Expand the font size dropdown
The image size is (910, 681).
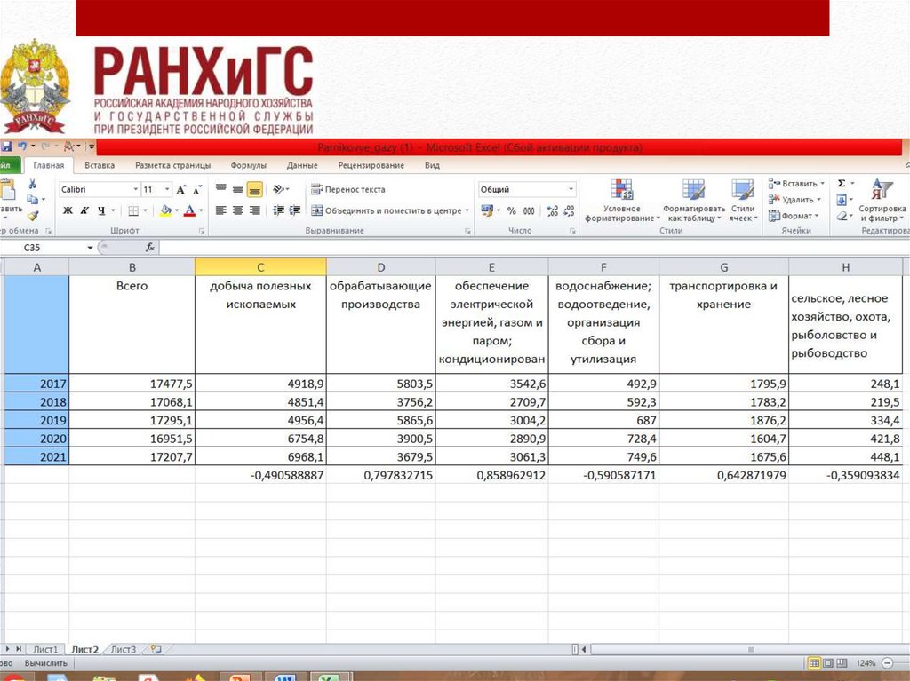point(167,190)
